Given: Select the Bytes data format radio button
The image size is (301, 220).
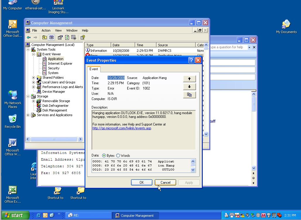Looking at the screenshot, I should click(x=104, y=156).
